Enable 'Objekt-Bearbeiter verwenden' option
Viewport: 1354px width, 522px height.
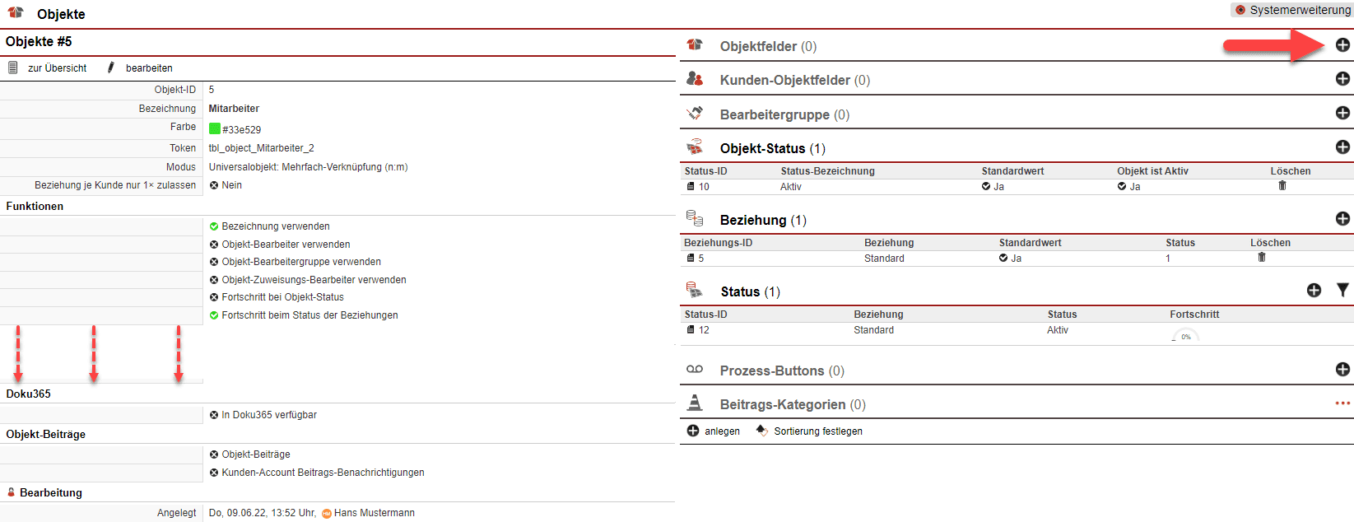coord(214,245)
